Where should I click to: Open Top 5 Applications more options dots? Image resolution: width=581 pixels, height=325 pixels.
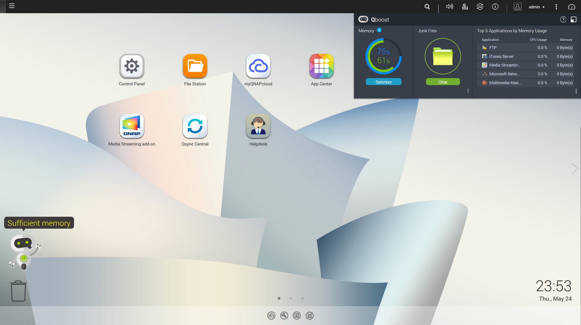pyautogui.click(x=576, y=91)
